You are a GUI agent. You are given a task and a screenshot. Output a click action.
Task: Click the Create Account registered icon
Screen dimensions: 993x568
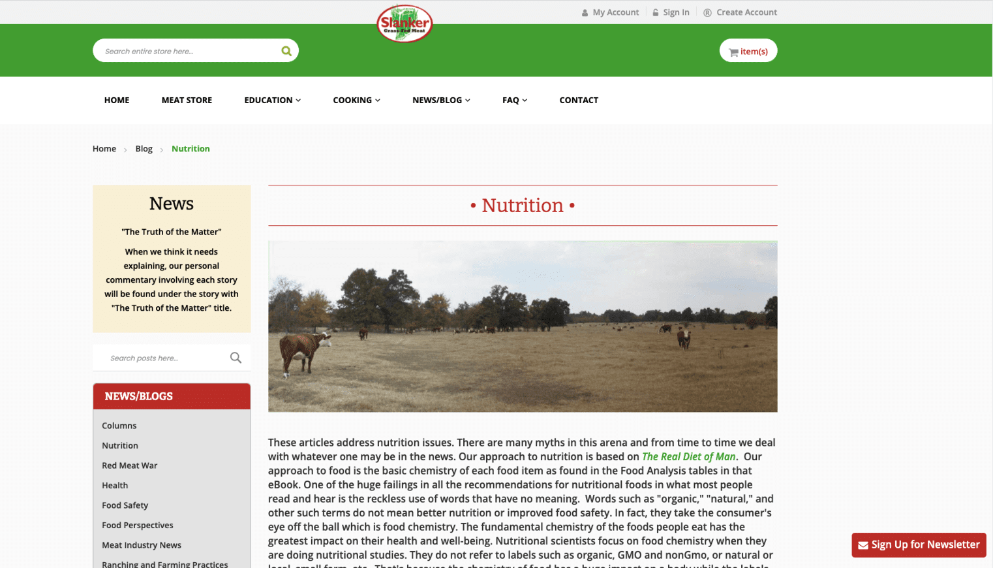tap(707, 12)
